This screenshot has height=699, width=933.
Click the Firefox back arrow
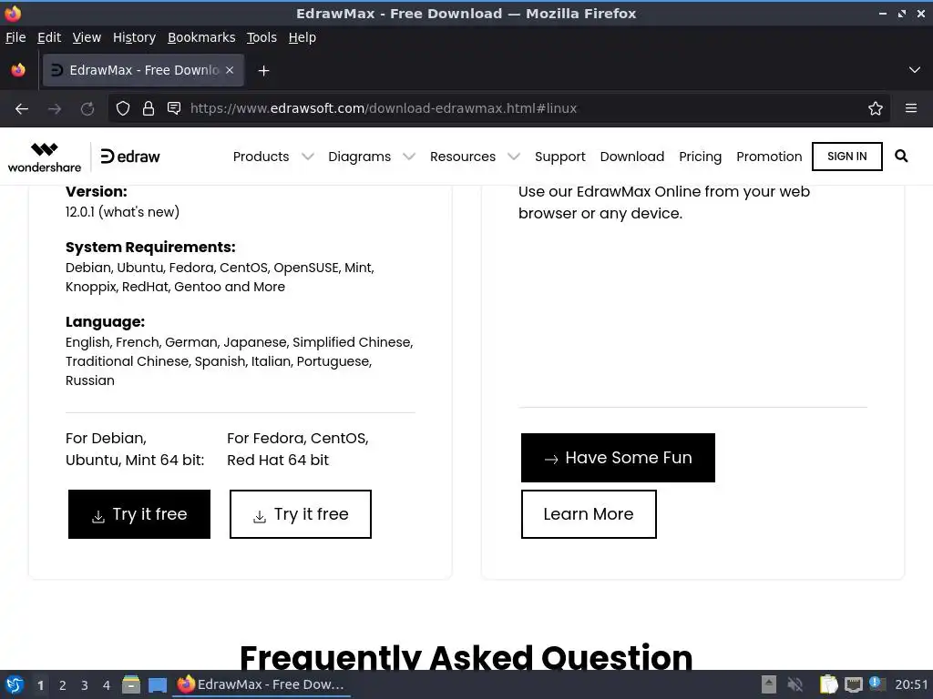pos(22,108)
